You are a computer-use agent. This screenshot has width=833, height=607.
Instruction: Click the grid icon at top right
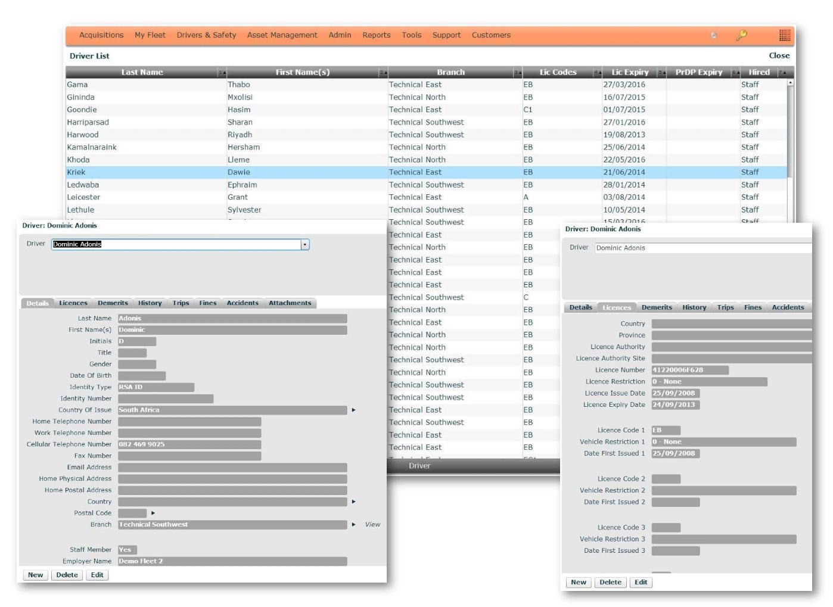pos(784,35)
